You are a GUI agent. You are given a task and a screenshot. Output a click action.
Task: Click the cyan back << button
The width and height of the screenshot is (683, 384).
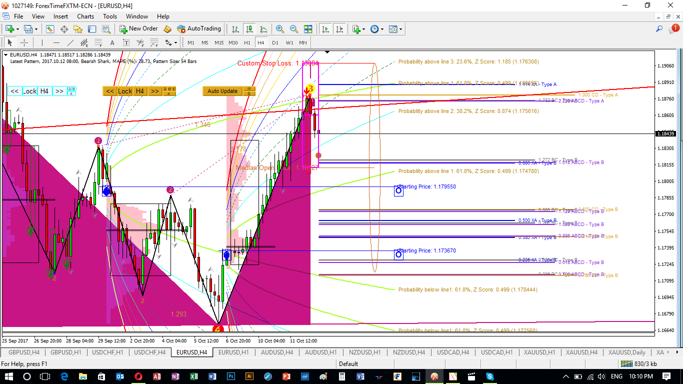click(x=14, y=91)
